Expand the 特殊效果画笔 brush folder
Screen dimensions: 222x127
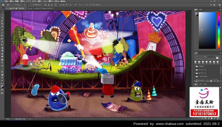click(x=195, y=76)
